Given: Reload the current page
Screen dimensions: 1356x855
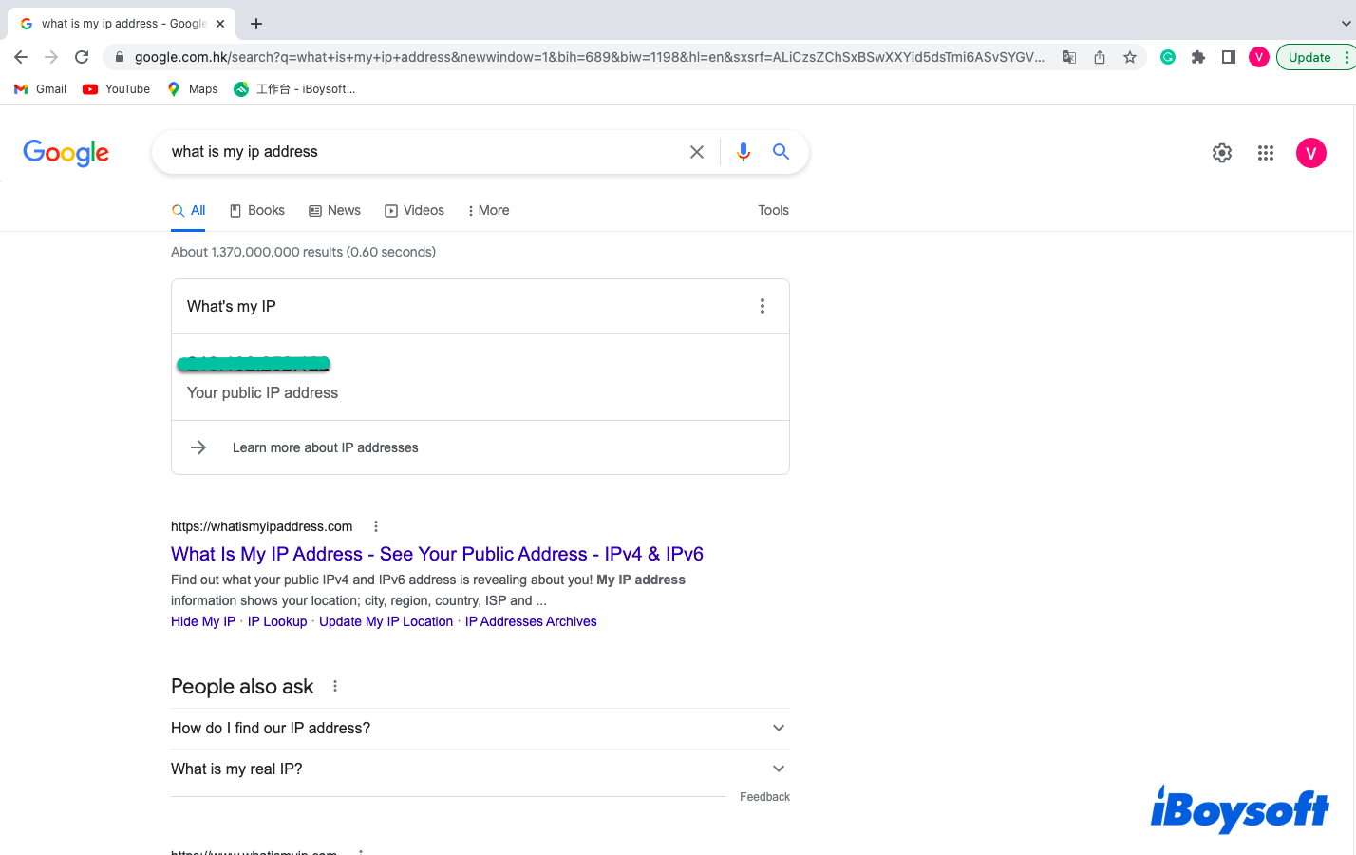Looking at the screenshot, I should coord(82,57).
